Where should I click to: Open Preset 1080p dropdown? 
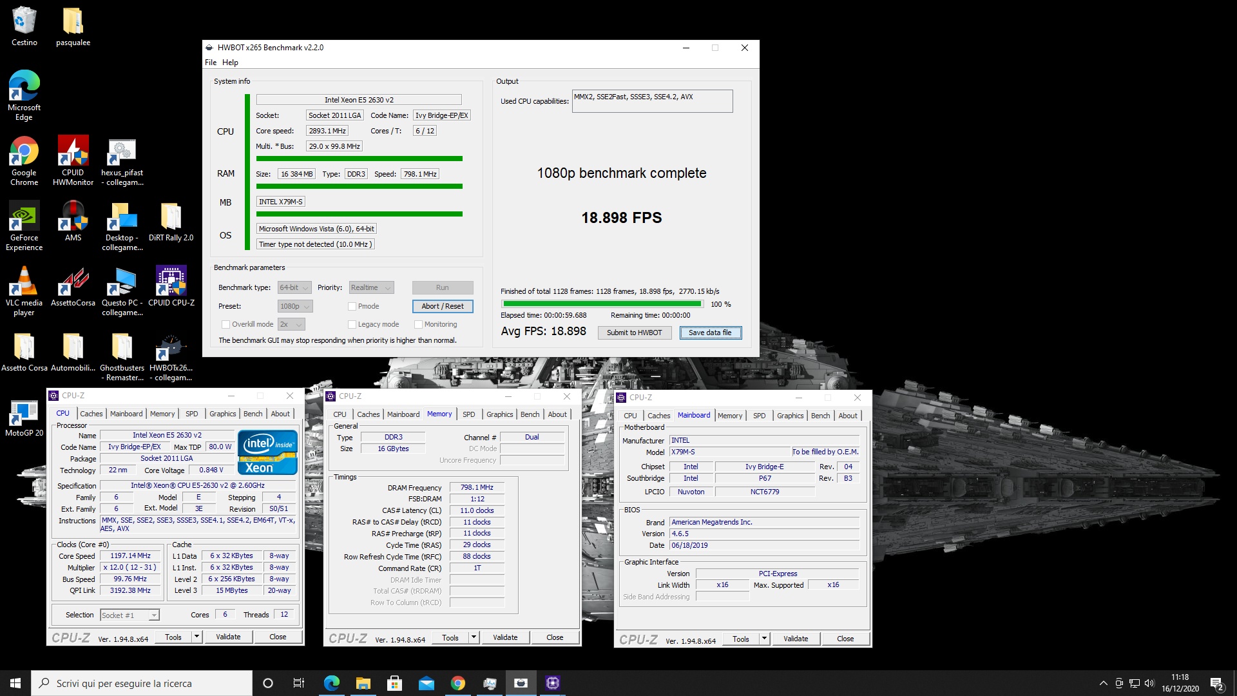[295, 306]
